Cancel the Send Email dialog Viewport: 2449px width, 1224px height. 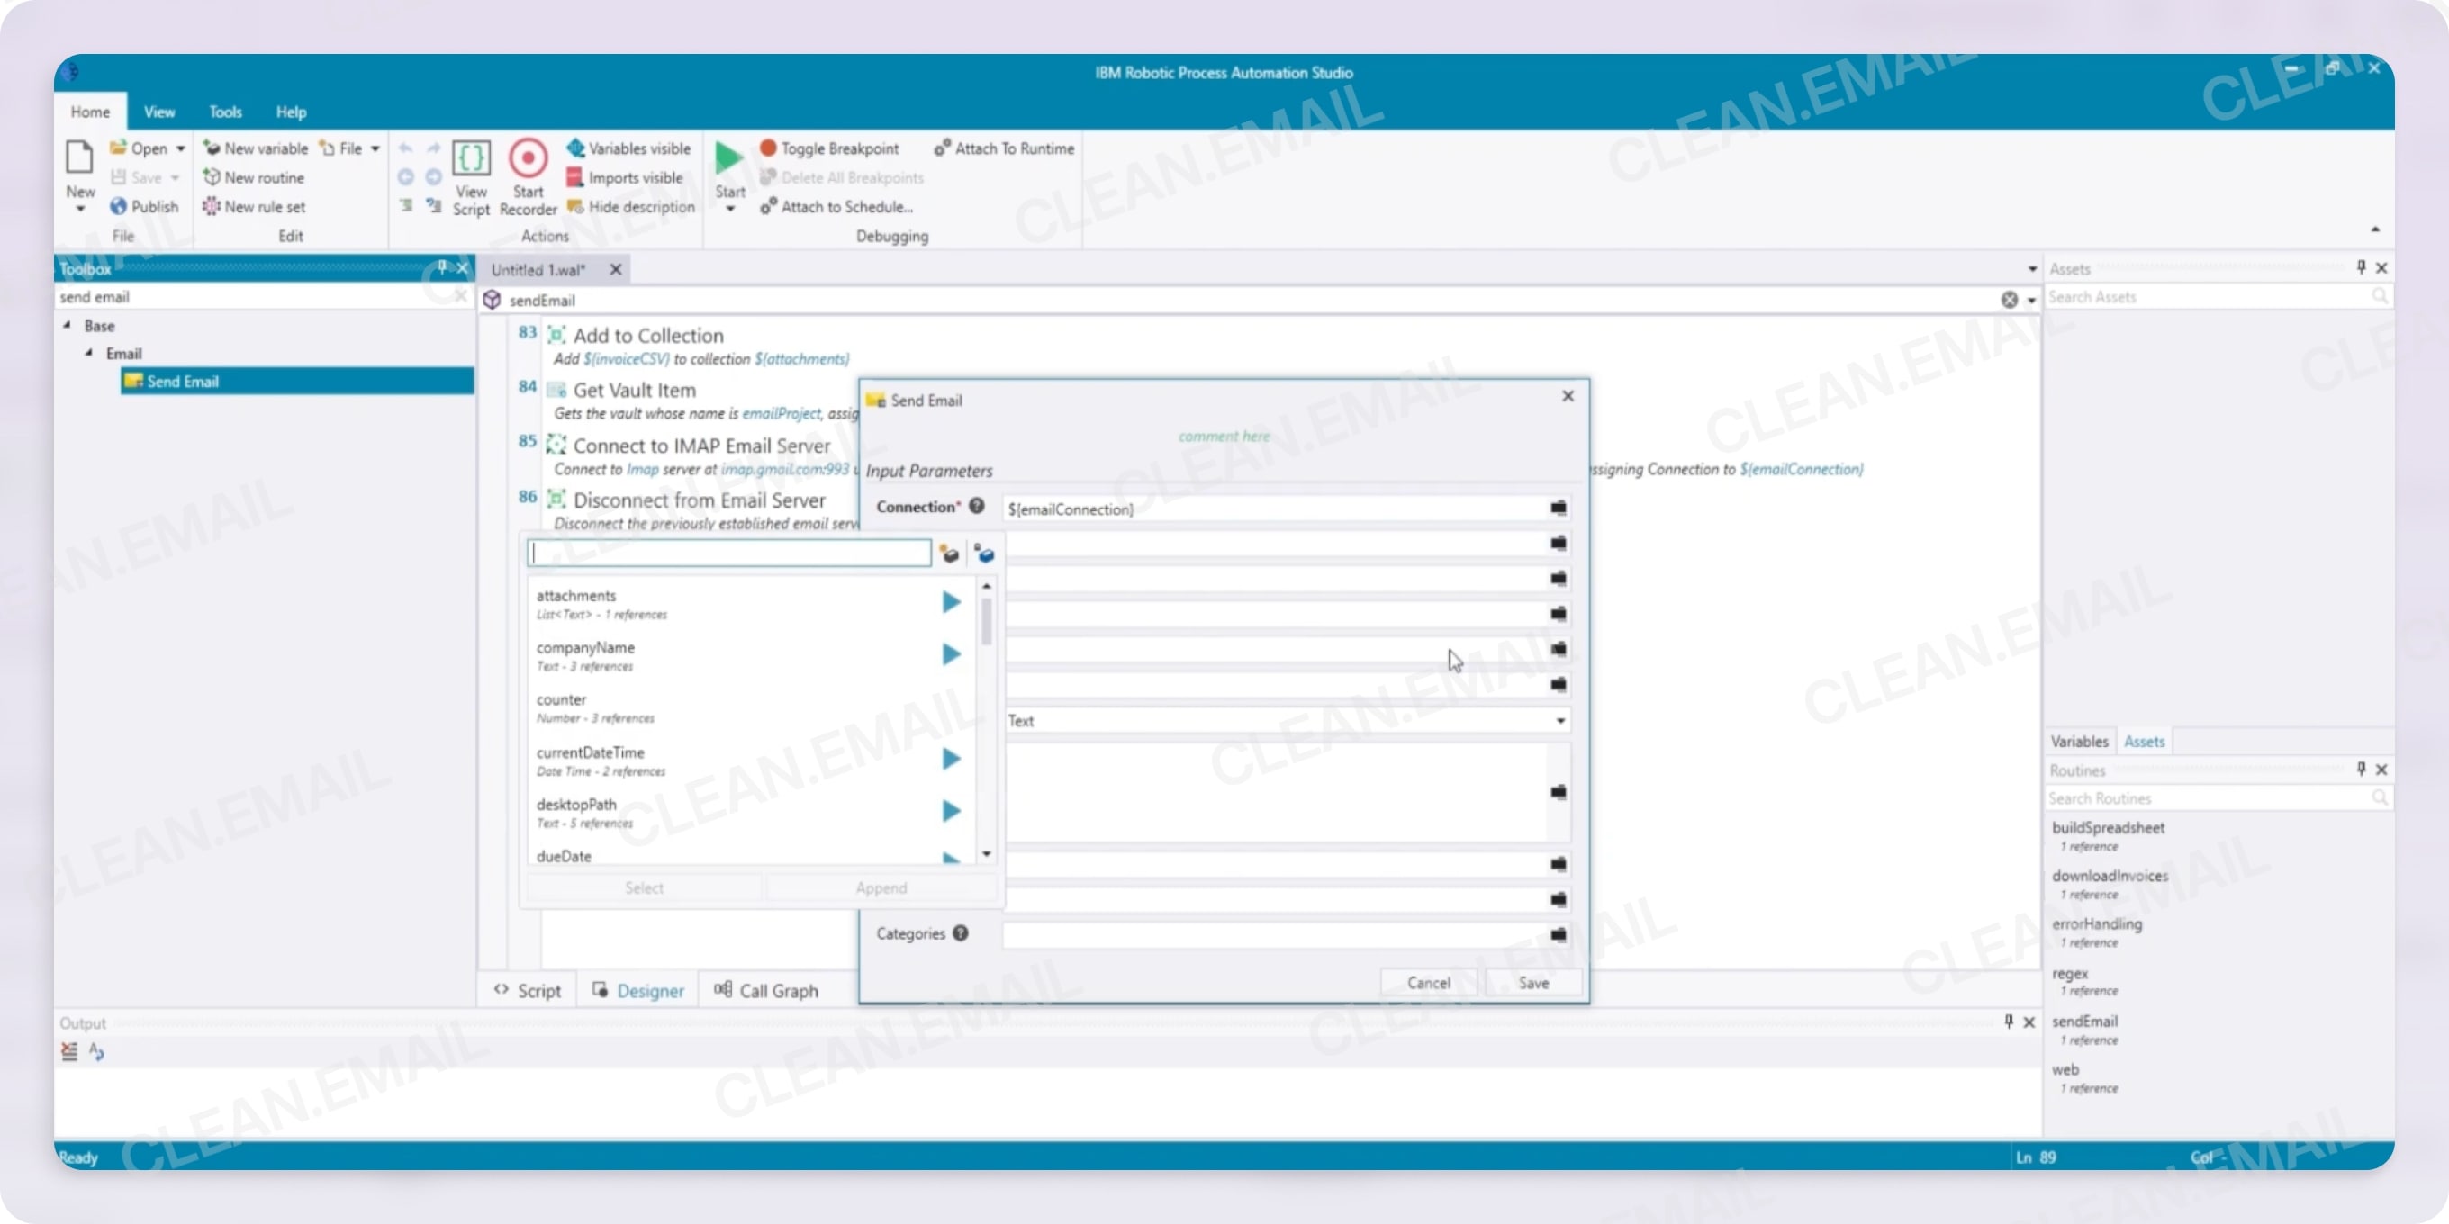[1428, 983]
